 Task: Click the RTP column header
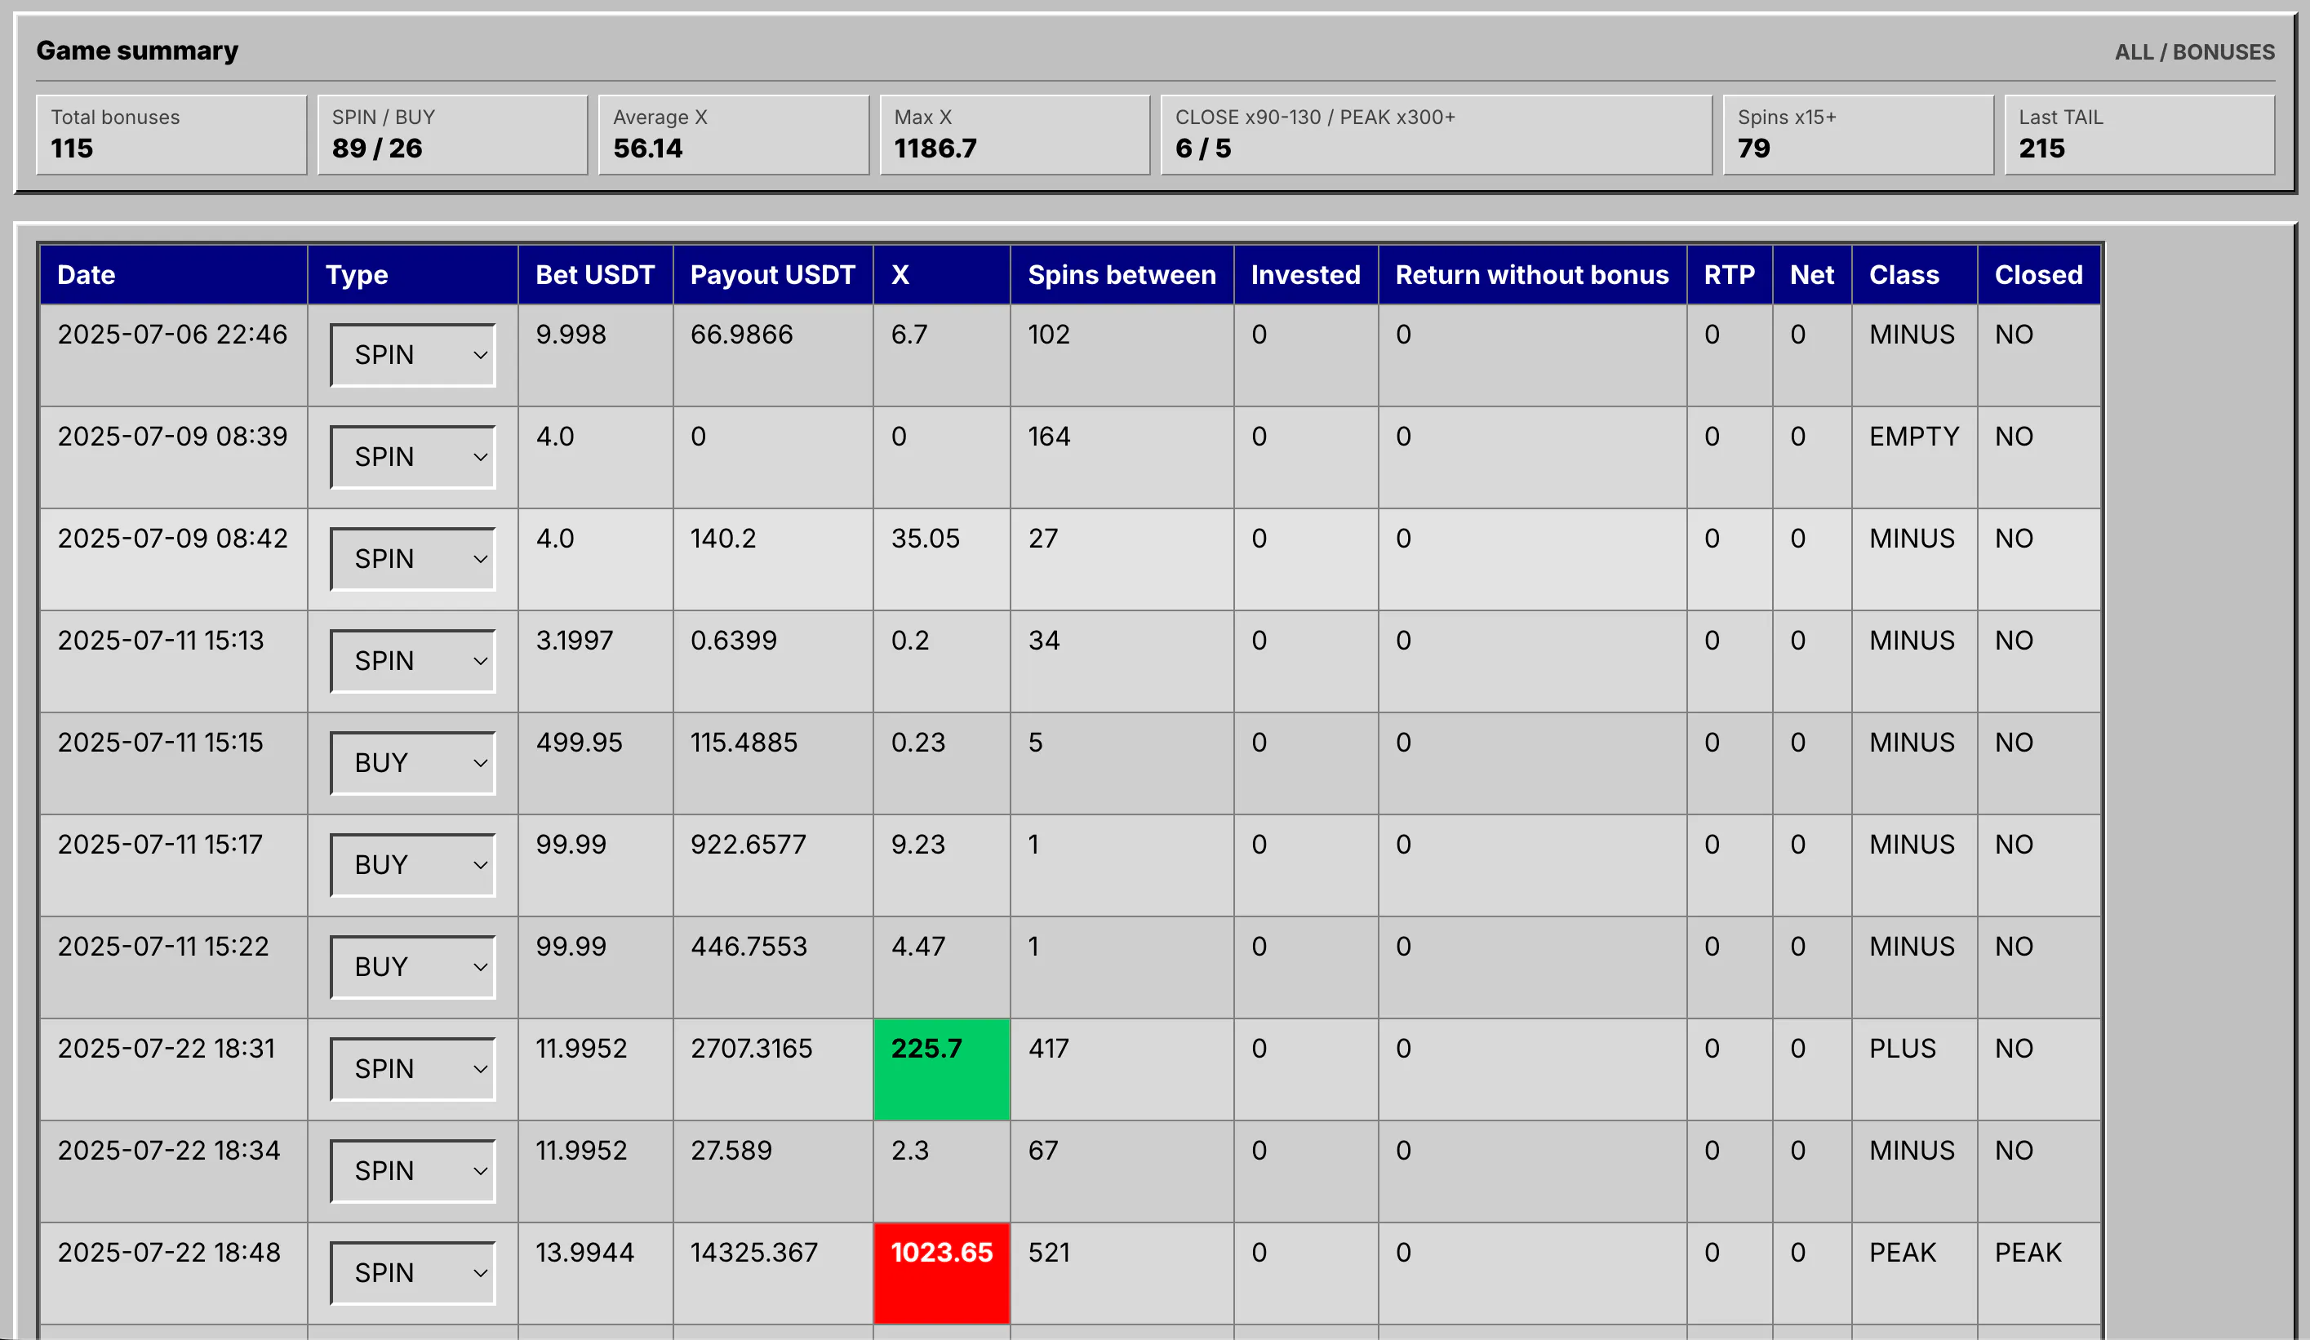pyautogui.click(x=1730, y=275)
